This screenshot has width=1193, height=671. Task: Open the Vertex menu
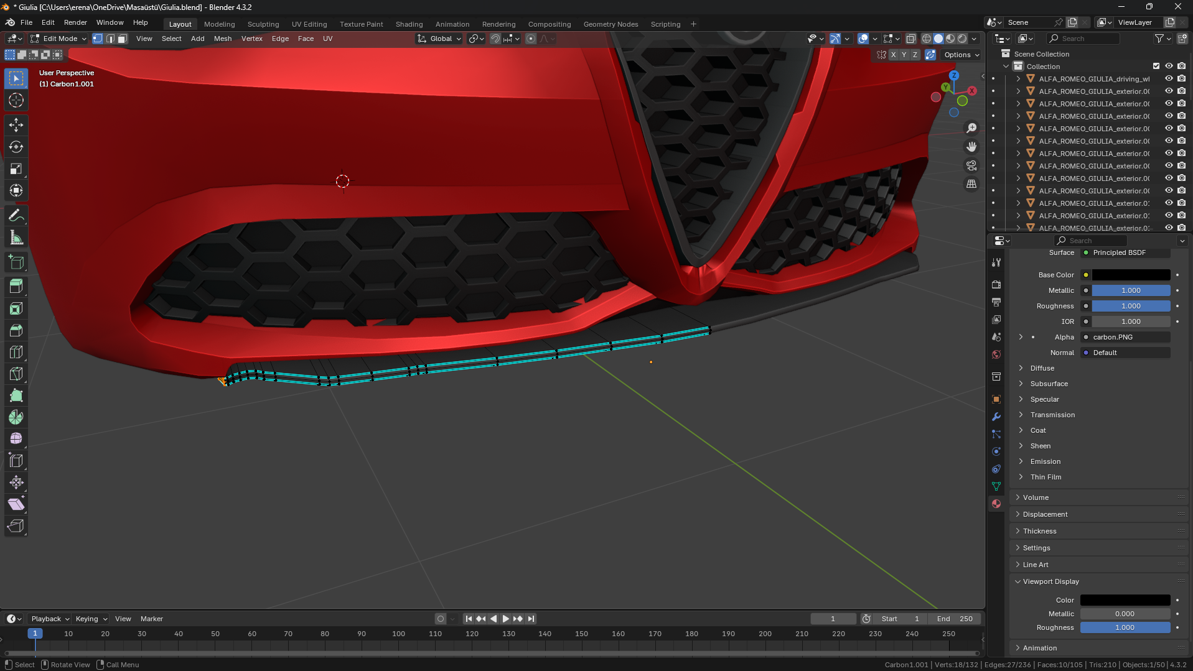pos(251,39)
